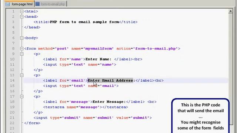Click line number 3 in the gutter

13,22
